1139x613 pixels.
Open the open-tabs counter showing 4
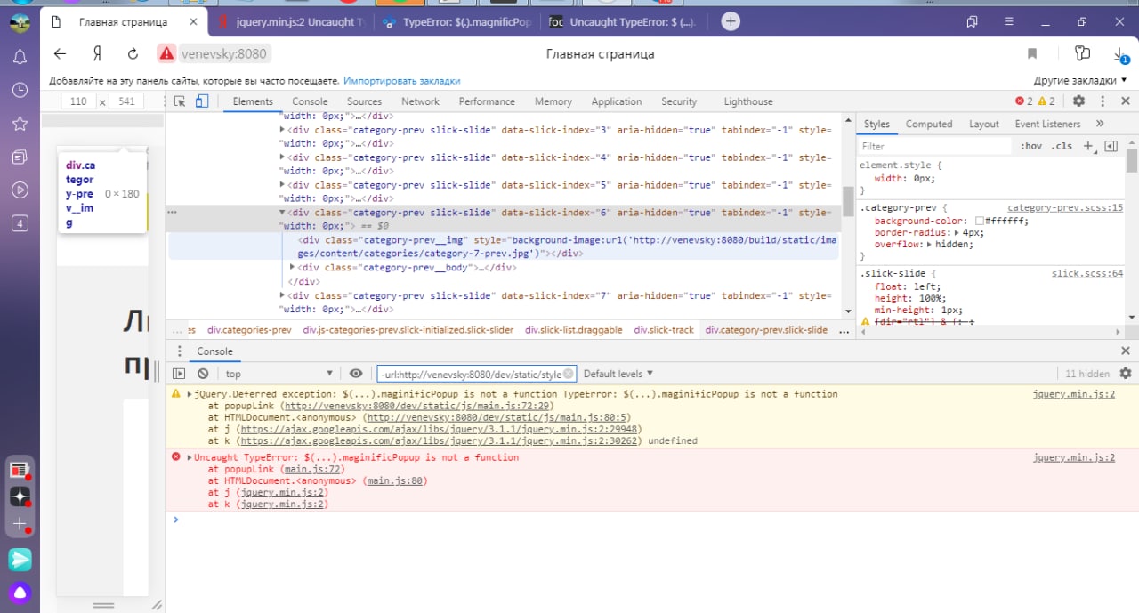click(x=20, y=223)
